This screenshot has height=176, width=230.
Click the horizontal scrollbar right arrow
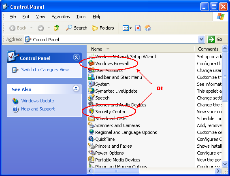[x=218, y=171]
